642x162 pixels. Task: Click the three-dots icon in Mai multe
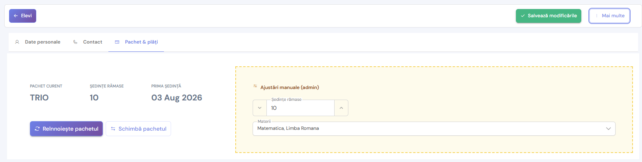597,16
